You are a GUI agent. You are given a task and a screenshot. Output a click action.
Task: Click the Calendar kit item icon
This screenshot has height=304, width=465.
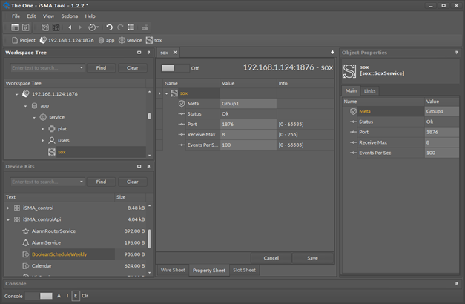(25, 265)
